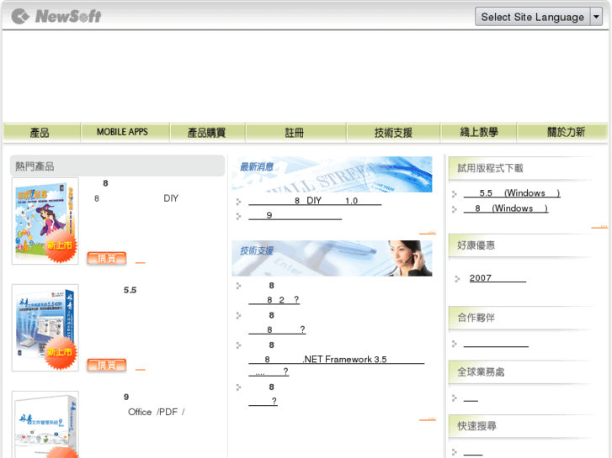Open the link under 快速搜尋
This screenshot has width=612, height=458.
coord(473,452)
